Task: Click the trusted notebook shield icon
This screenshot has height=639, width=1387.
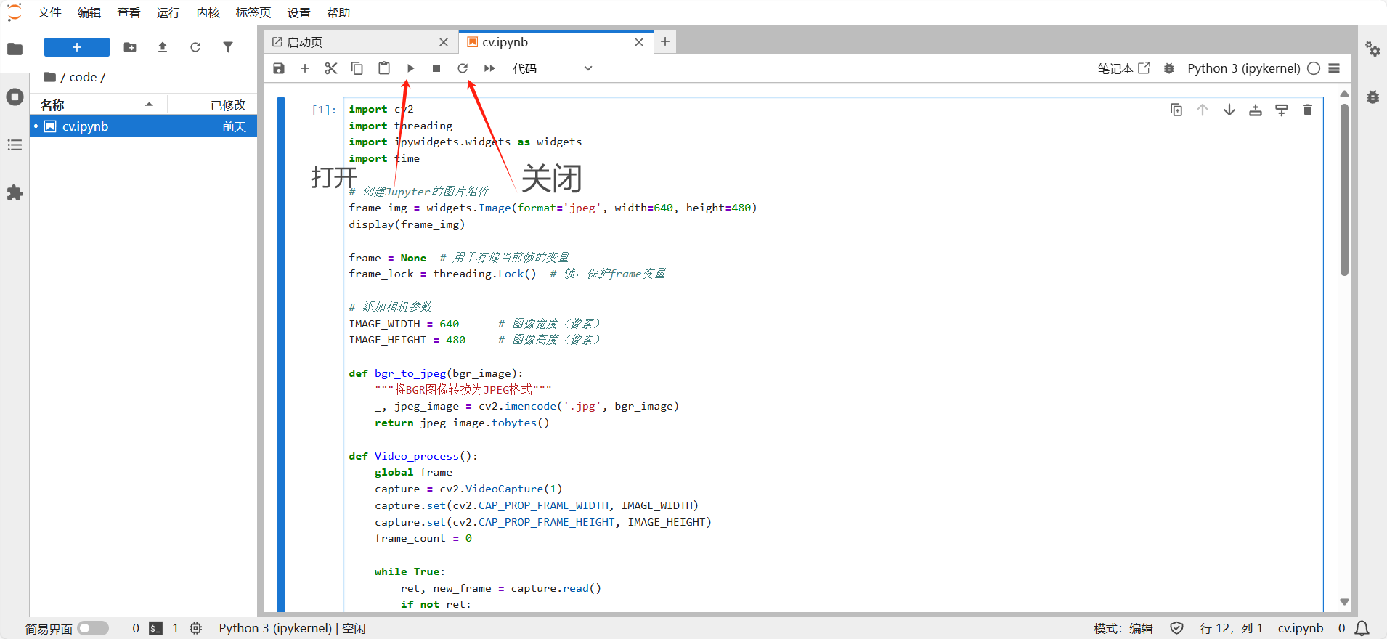Action: (x=1177, y=628)
